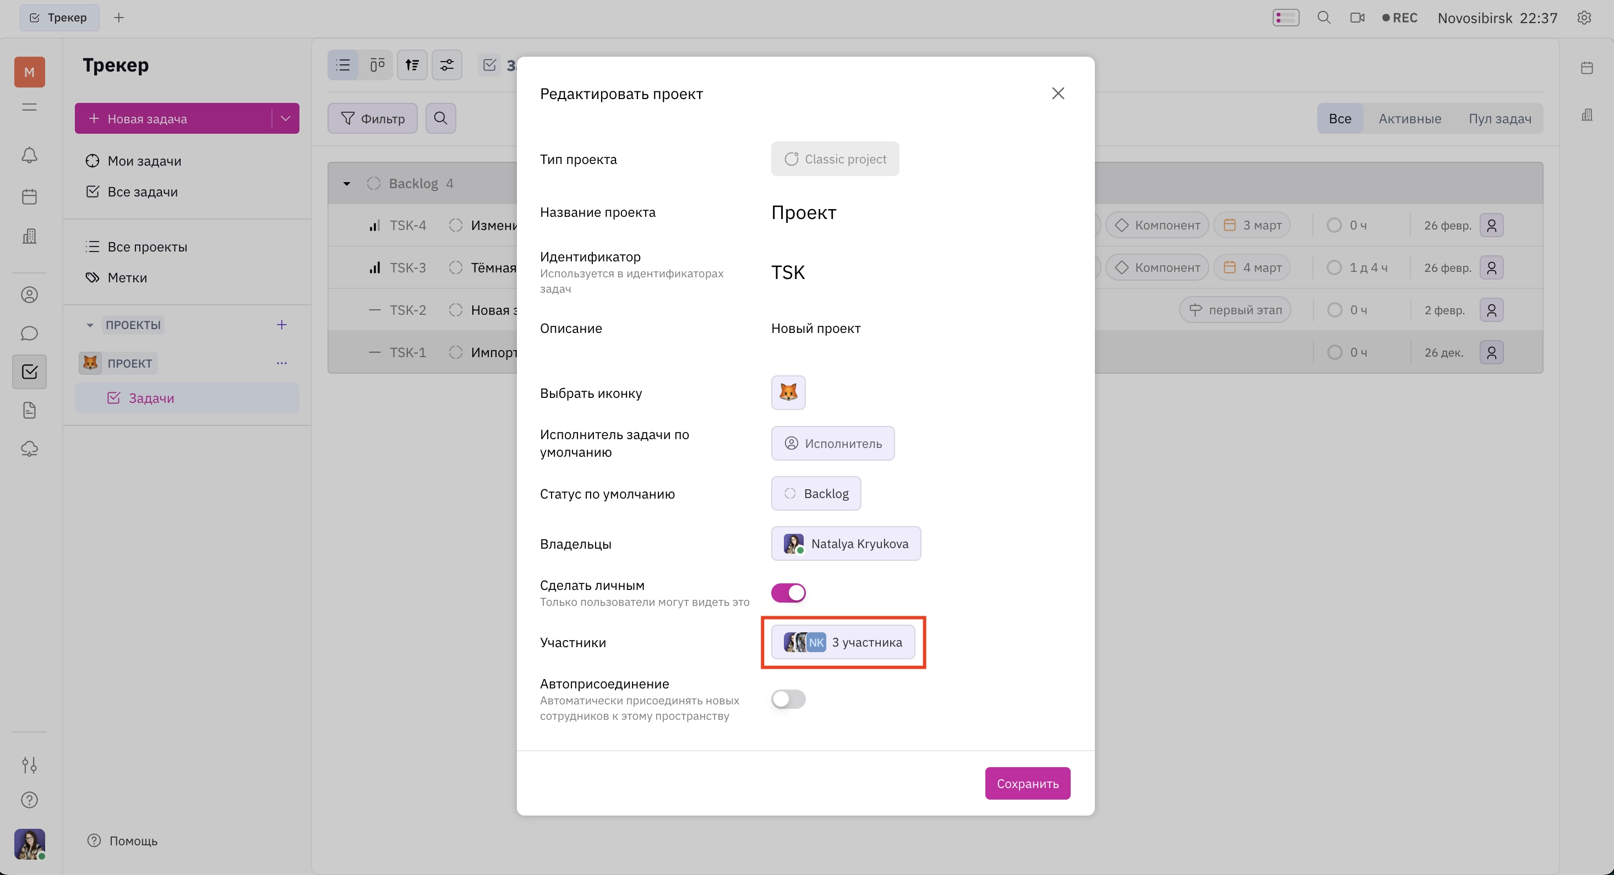The width and height of the screenshot is (1614, 875).
Task: Switch to the 'Активные' tab
Action: [1410, 118]
